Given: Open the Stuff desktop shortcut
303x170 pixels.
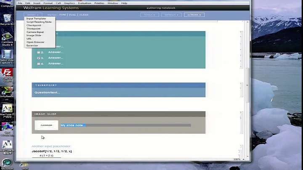Looking at the screenshot, I should 25,166.
